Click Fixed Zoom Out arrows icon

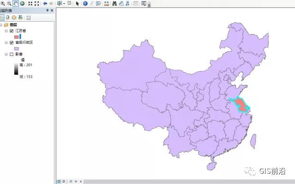click(x=37, y=3)
